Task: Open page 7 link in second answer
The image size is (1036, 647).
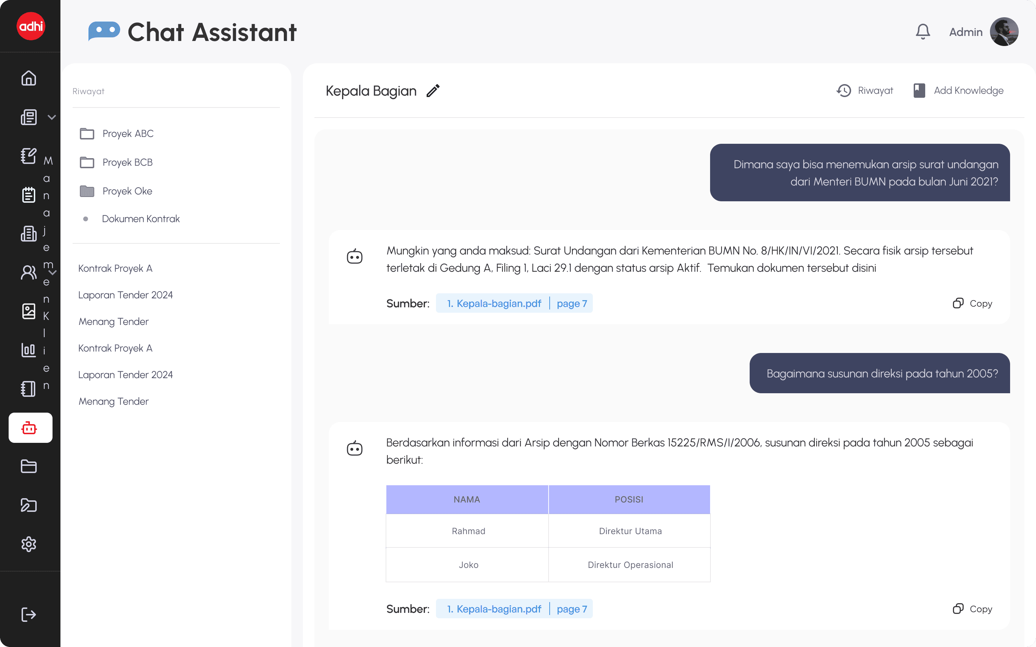Action: pyautogui.click(x=572, y=609)
